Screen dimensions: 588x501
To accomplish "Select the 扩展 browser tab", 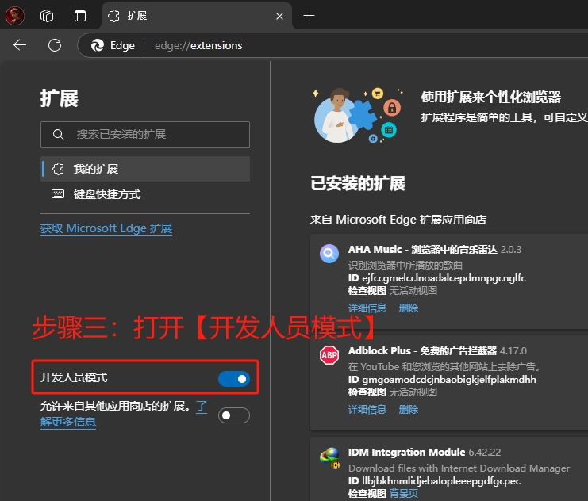I will (x=197, y=16).
